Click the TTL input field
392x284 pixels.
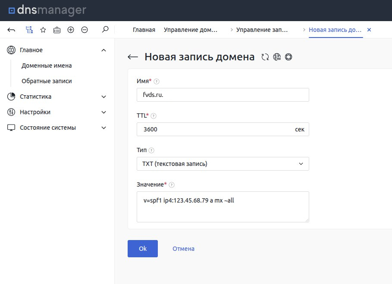223,129
